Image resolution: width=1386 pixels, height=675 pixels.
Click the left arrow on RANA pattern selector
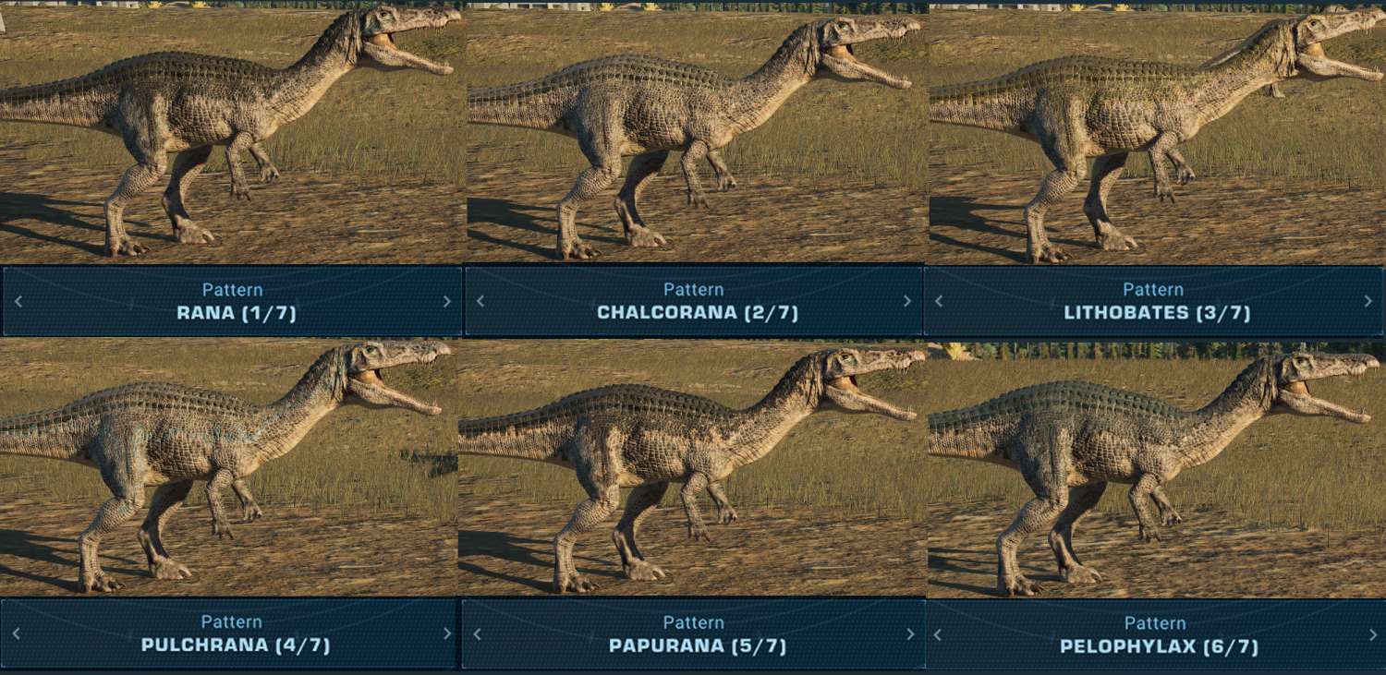coord(18,302)
